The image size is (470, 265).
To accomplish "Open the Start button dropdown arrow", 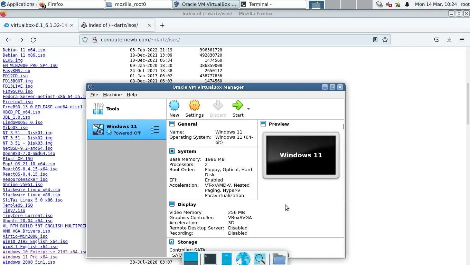I will click(248, 109).
